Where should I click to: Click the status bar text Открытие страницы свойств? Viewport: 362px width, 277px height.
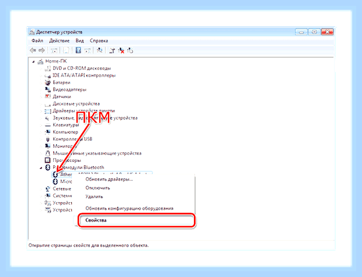tap(88, 245)
